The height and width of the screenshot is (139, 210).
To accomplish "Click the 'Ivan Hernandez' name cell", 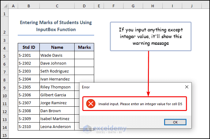I will (x=57, y=79).
